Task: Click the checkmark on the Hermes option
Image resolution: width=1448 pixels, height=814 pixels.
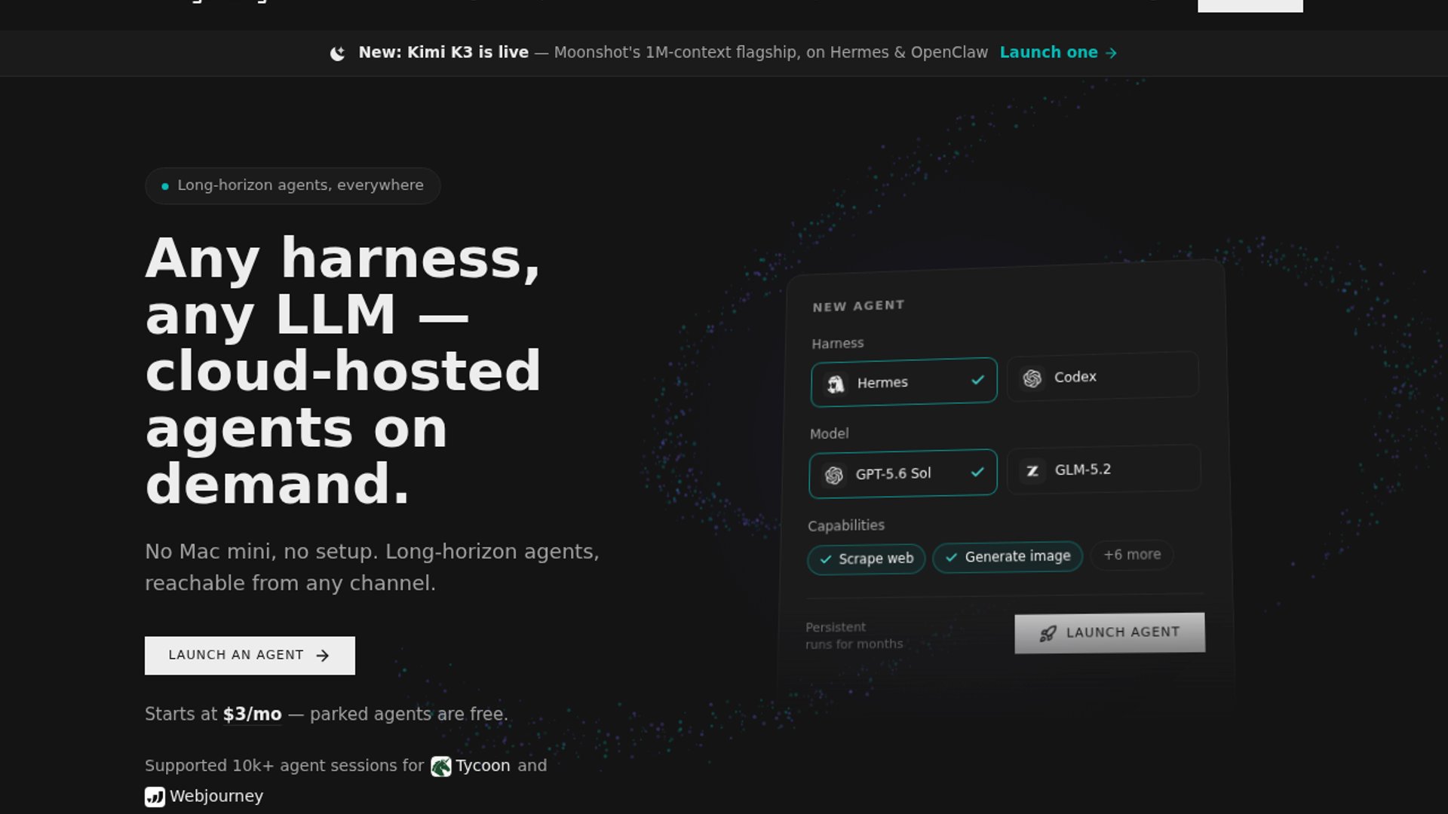Action: pos(977,380)
